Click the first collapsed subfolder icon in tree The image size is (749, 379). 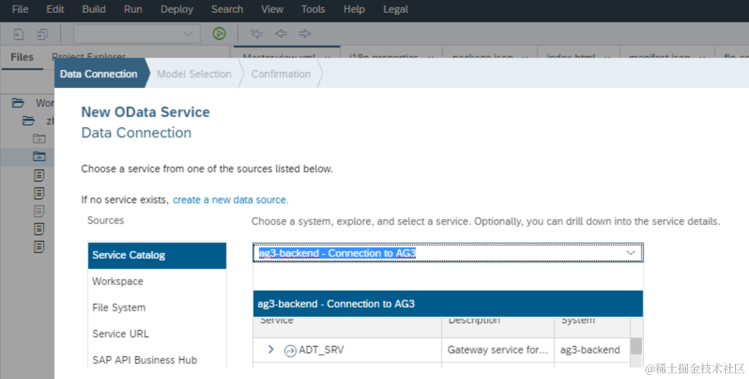pyautogui.click(x=39, y=138)
